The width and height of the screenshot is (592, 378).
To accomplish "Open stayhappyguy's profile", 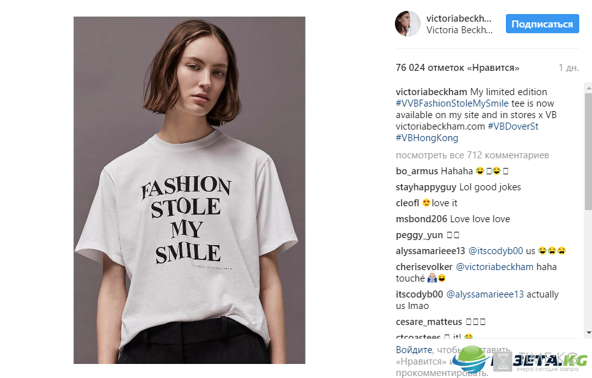I will click(426, 187).
